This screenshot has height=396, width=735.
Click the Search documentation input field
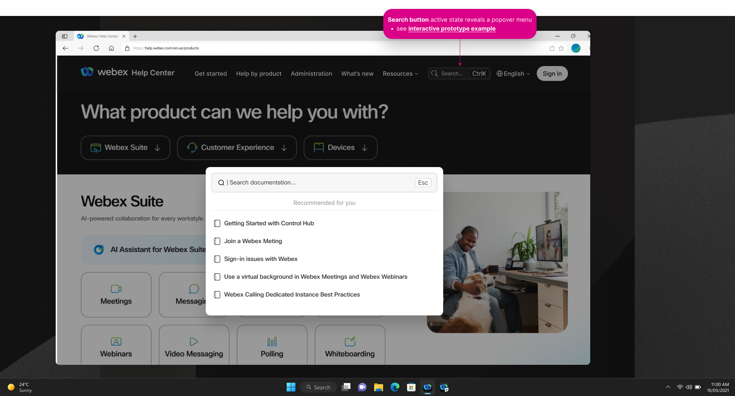319,183
